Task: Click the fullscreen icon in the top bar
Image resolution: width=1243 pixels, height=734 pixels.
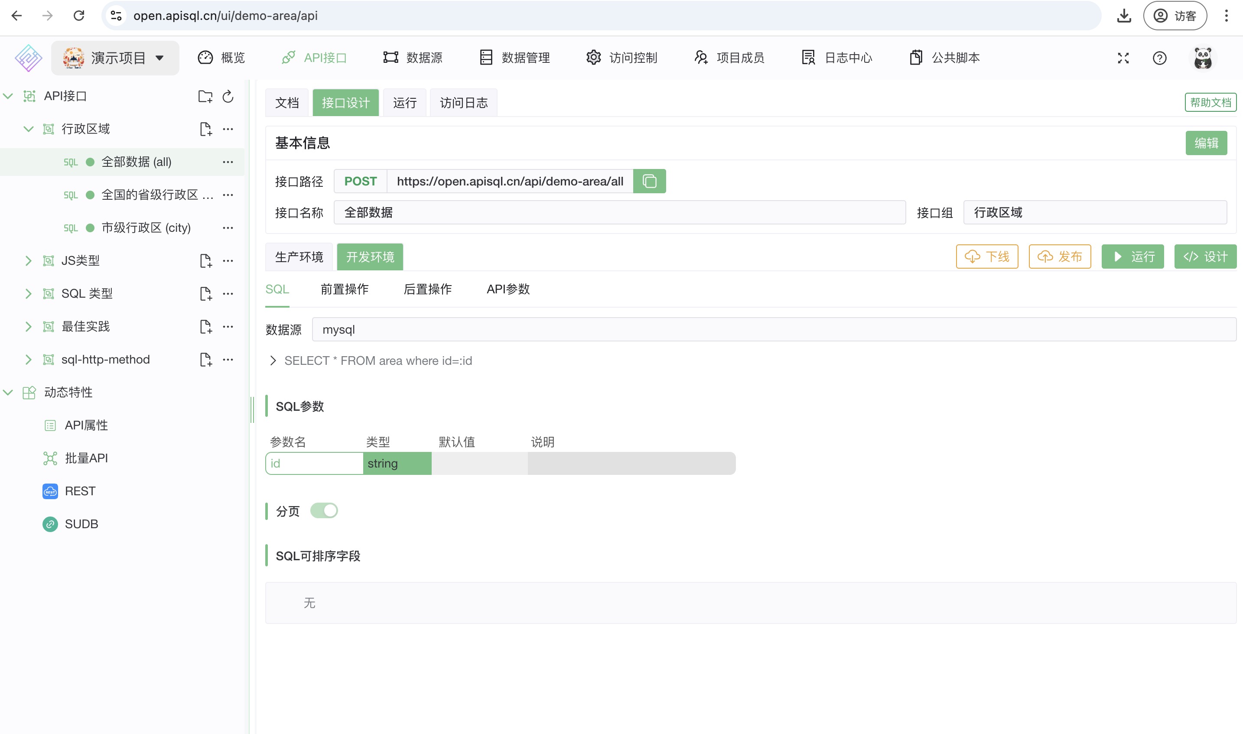Action: pyautogui.click(x=1123, y=58)
